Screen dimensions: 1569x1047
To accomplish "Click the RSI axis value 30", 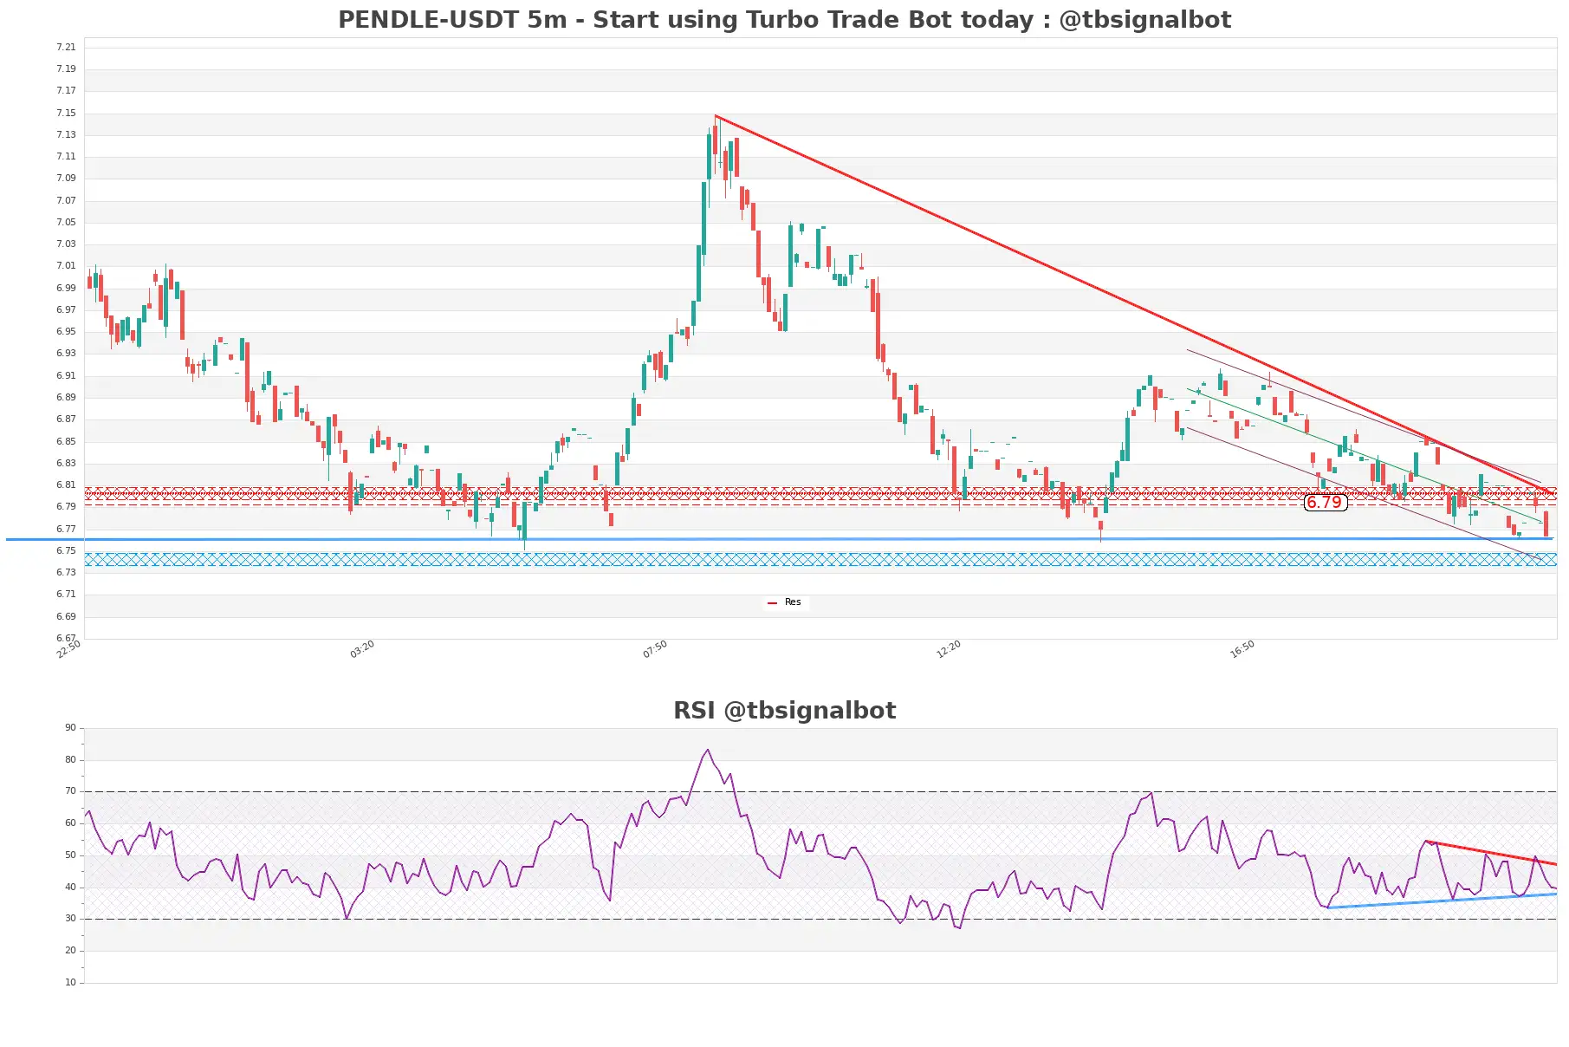I will click(x=70, y=919).
